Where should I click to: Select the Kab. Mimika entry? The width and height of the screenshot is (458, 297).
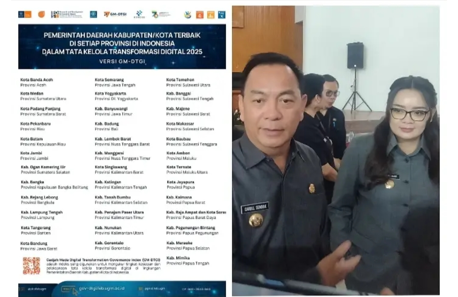coord(178,258)
